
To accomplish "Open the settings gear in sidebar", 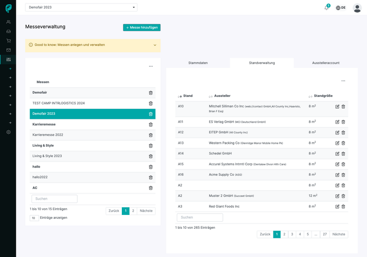I will (8, 132).
